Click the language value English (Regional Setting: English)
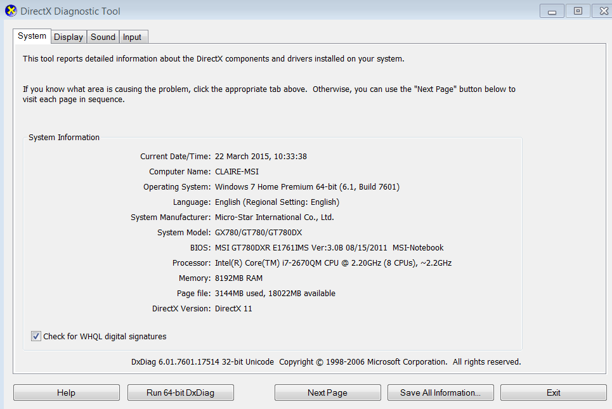The image size is (612, 409). (277, 202)
